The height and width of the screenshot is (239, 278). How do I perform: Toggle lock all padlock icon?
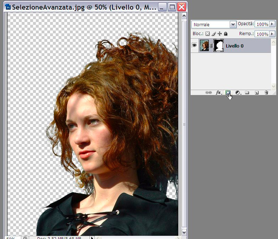coord(226,34)
